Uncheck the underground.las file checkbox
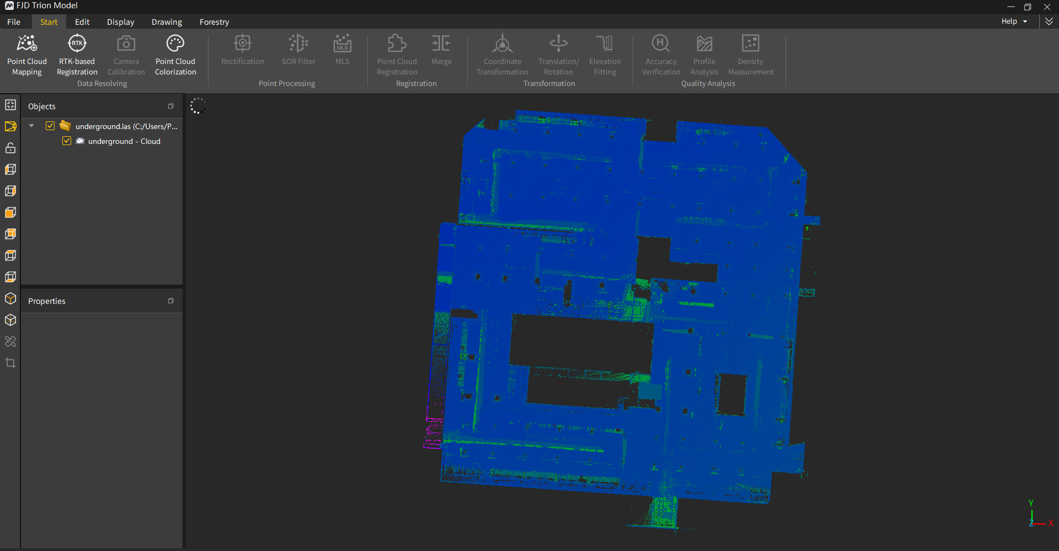Screen dimensions: 1059x551 tap(50, 126)
